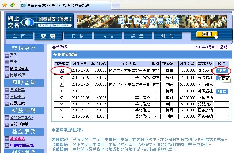This screenshot has width=234, height=153.
Task: Click the 基金代碼 column header
Action: click(x=99, y=64)
